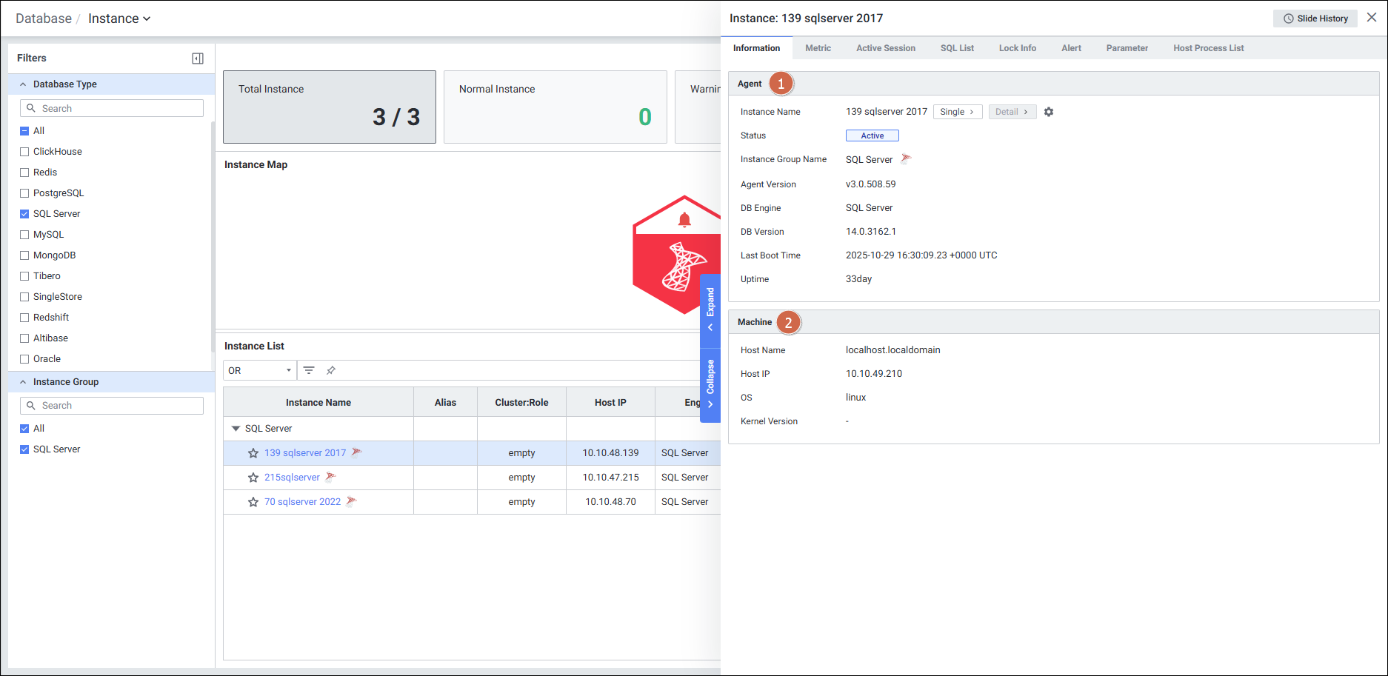Favorite the 215sqlserver instance with star

coord(253,478)
